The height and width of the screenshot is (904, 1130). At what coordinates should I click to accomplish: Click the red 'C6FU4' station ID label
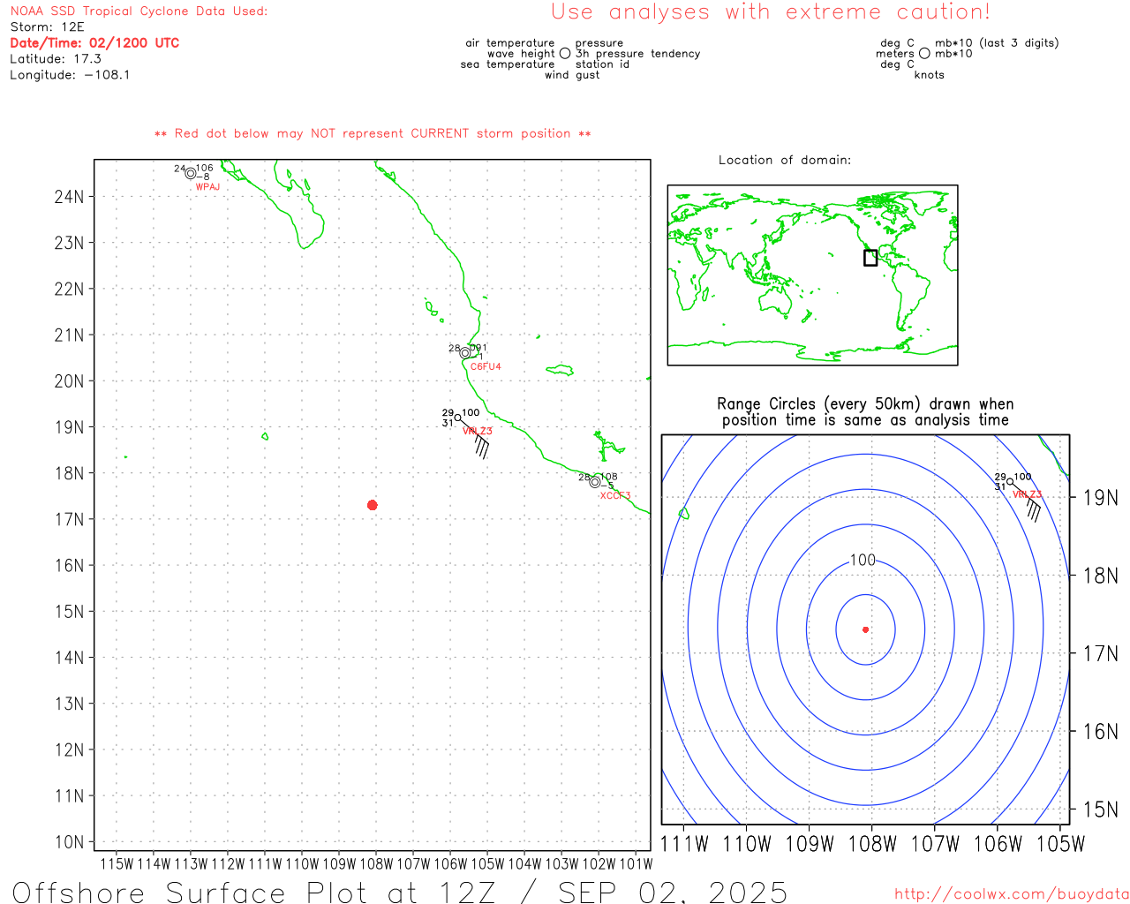point(486,366)
